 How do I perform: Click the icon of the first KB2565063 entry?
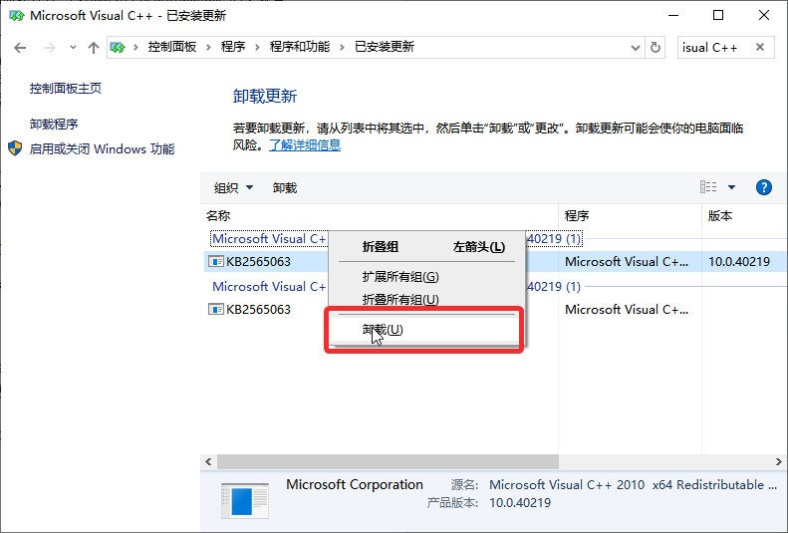pyautogui.click(x=216, y=262)
